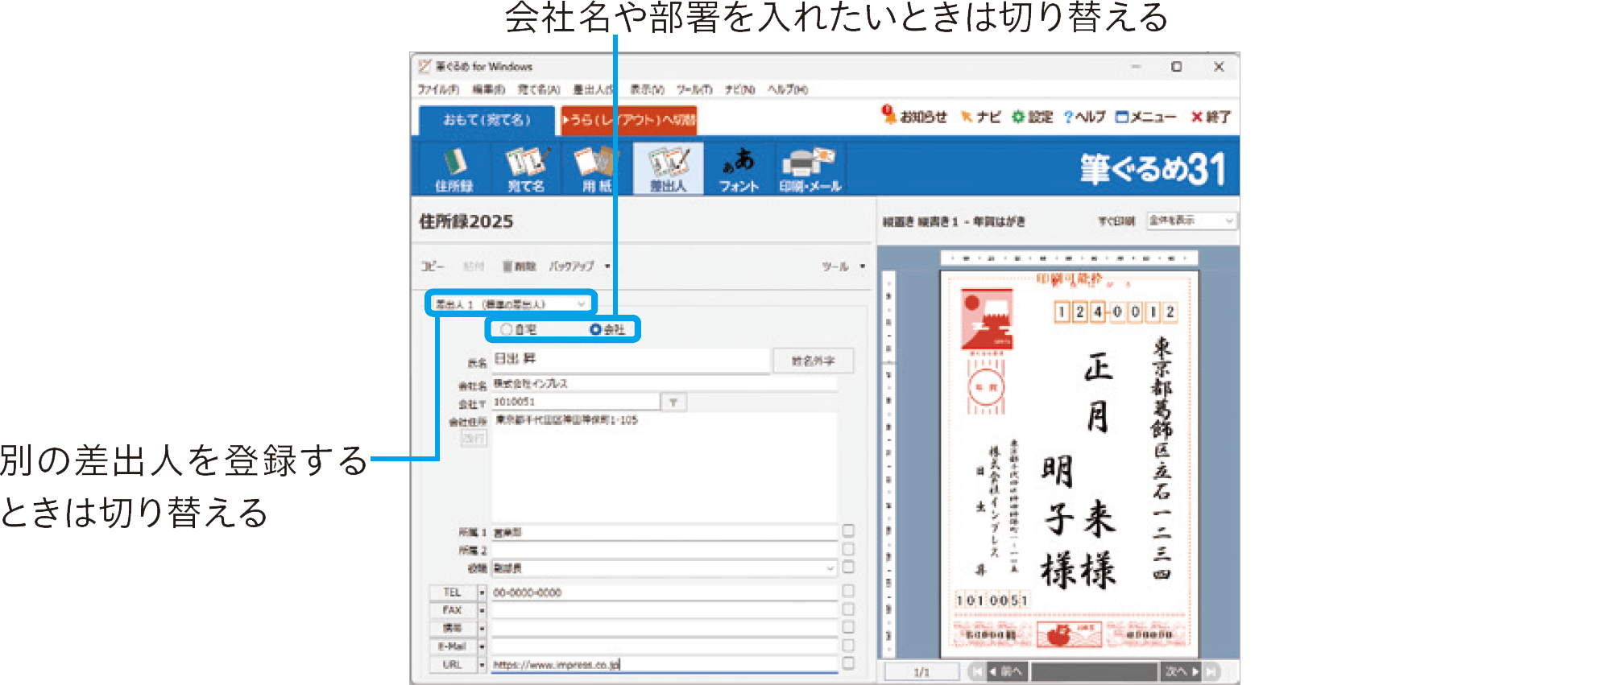The width and height of the screenshot is (1611, 685).
Task: Click the 次へ next button
Action: click(x=1181, y=671)
